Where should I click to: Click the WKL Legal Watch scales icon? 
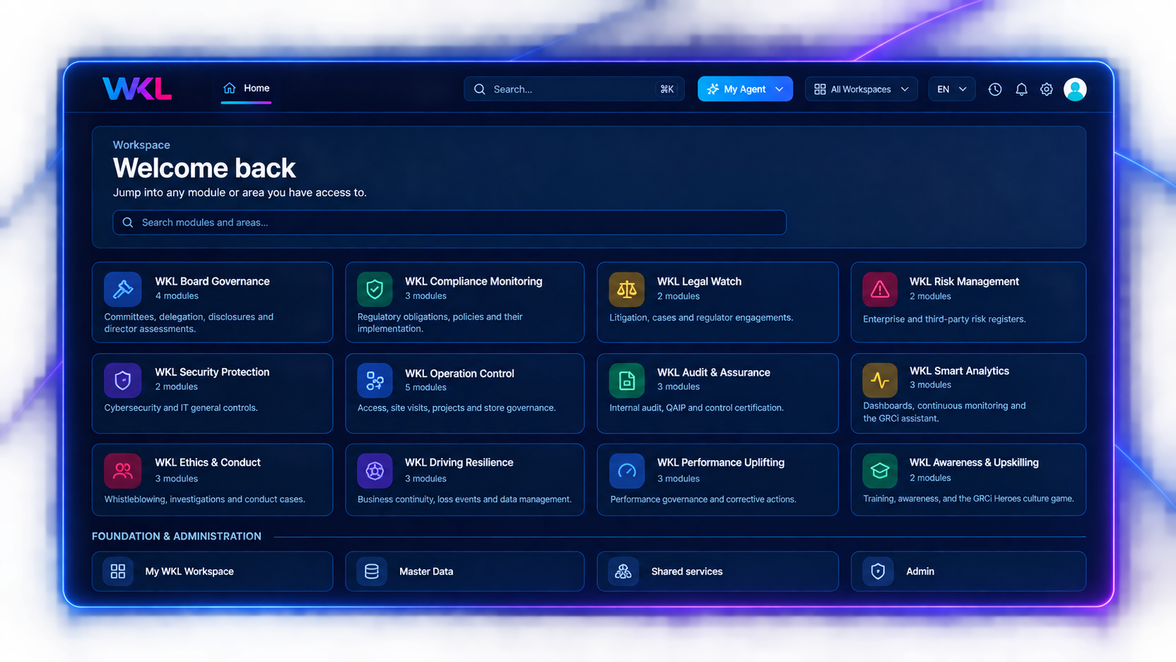627,289
